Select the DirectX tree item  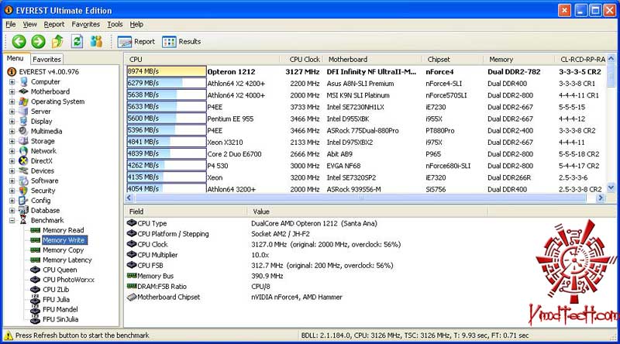42,160
